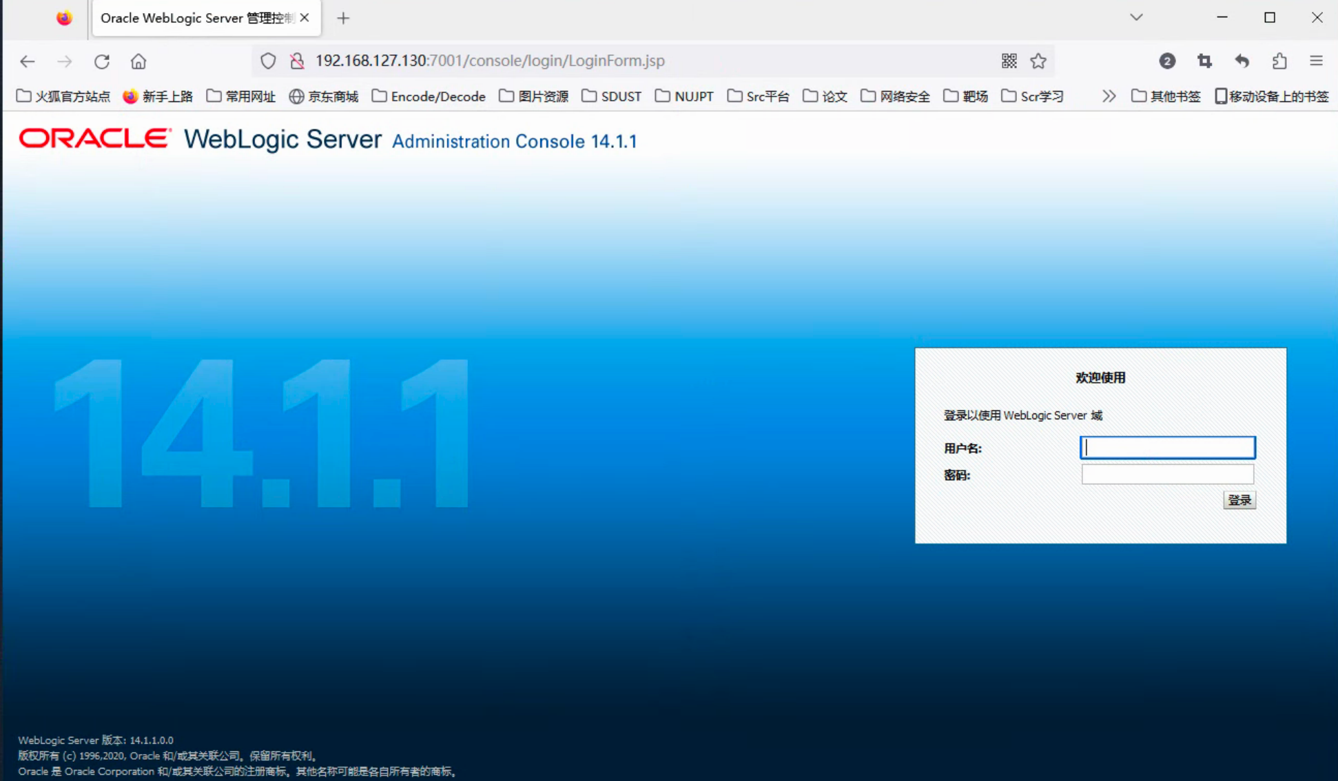Click the undo arrow icon in the toolbar

tap(1242, 61)
